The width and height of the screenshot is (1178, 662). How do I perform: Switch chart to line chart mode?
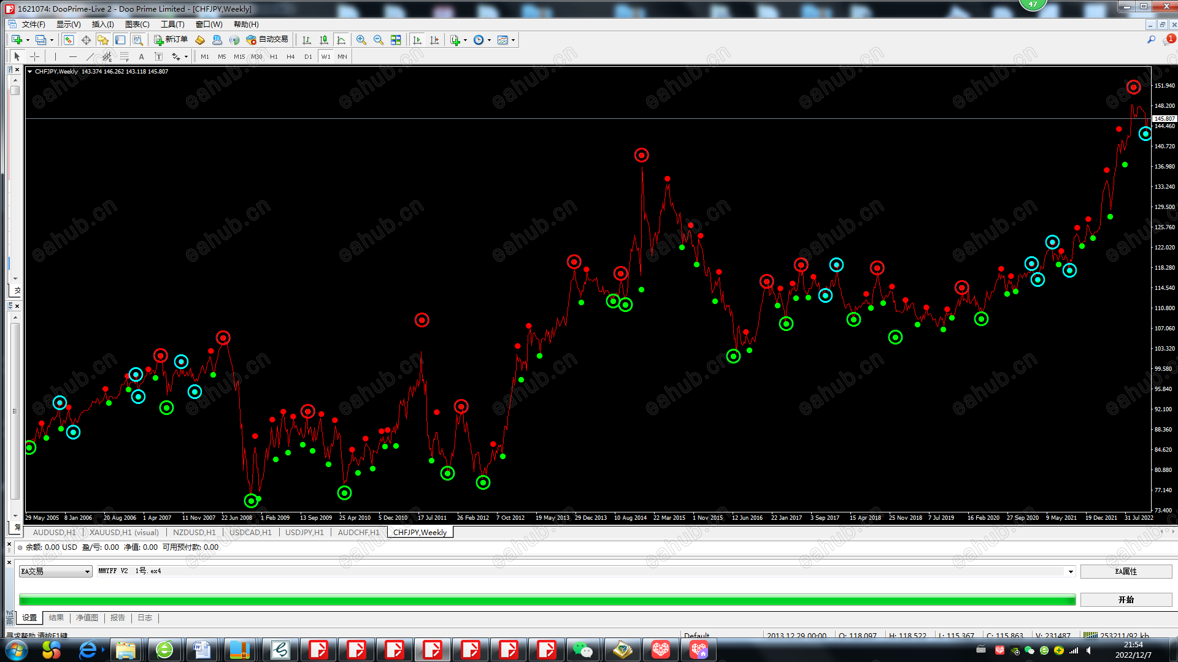pos(342,40)
